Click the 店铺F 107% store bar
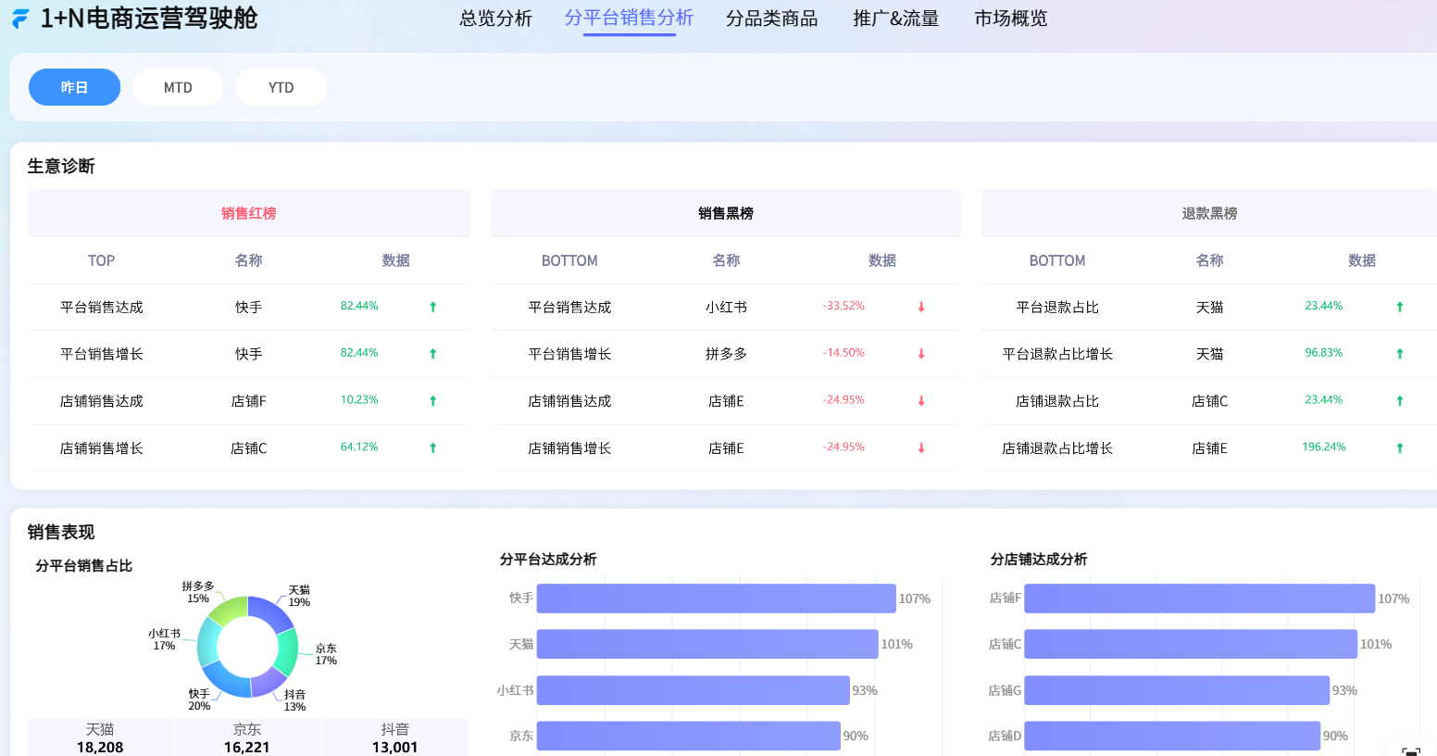Viewport: 1437px width, 756px height. [x=1200, y=598]
